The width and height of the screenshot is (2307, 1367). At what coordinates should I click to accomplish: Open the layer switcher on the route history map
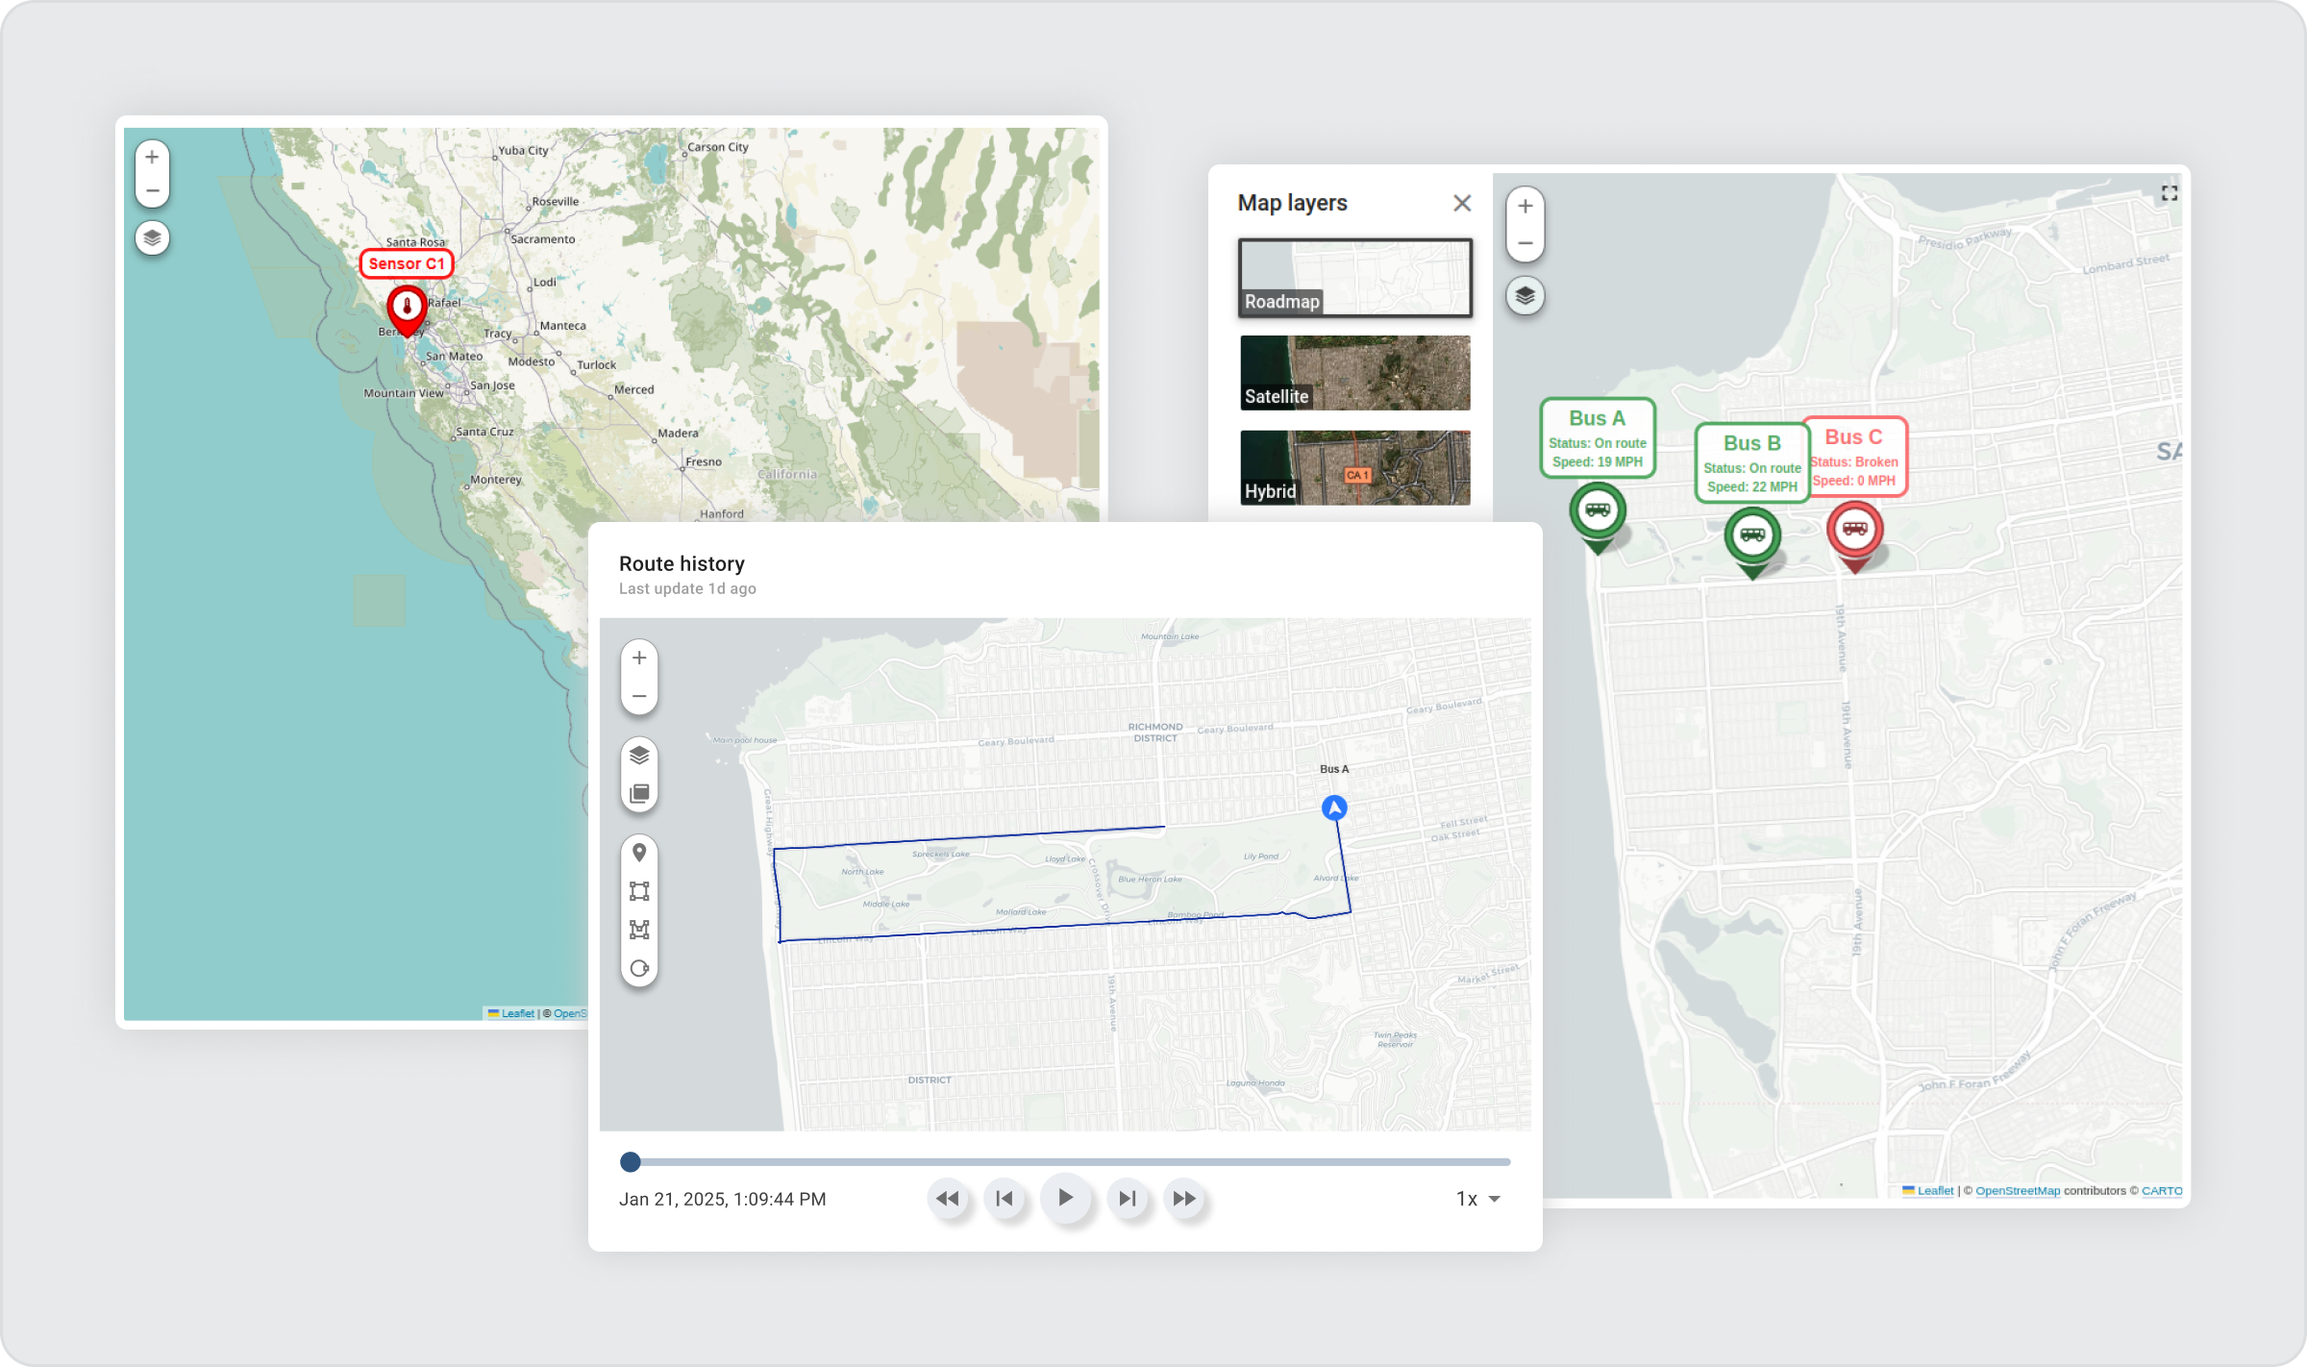[638, 755]
